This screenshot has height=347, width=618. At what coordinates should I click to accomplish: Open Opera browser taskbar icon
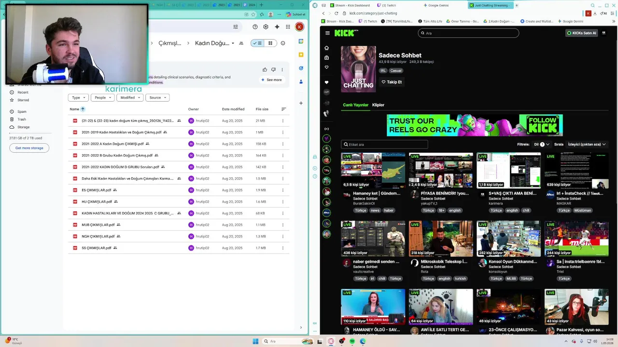click(x=331, y=341)
